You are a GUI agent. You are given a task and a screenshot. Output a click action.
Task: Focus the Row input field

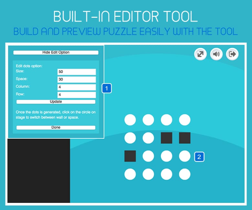tap(77, 95)
